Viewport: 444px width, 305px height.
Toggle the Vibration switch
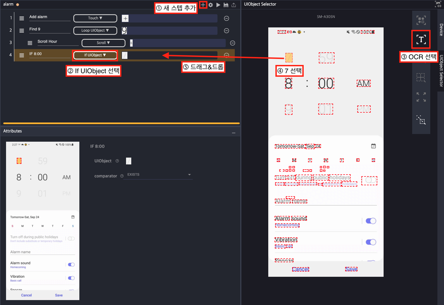pyautogui.click(x=371, y=242)
